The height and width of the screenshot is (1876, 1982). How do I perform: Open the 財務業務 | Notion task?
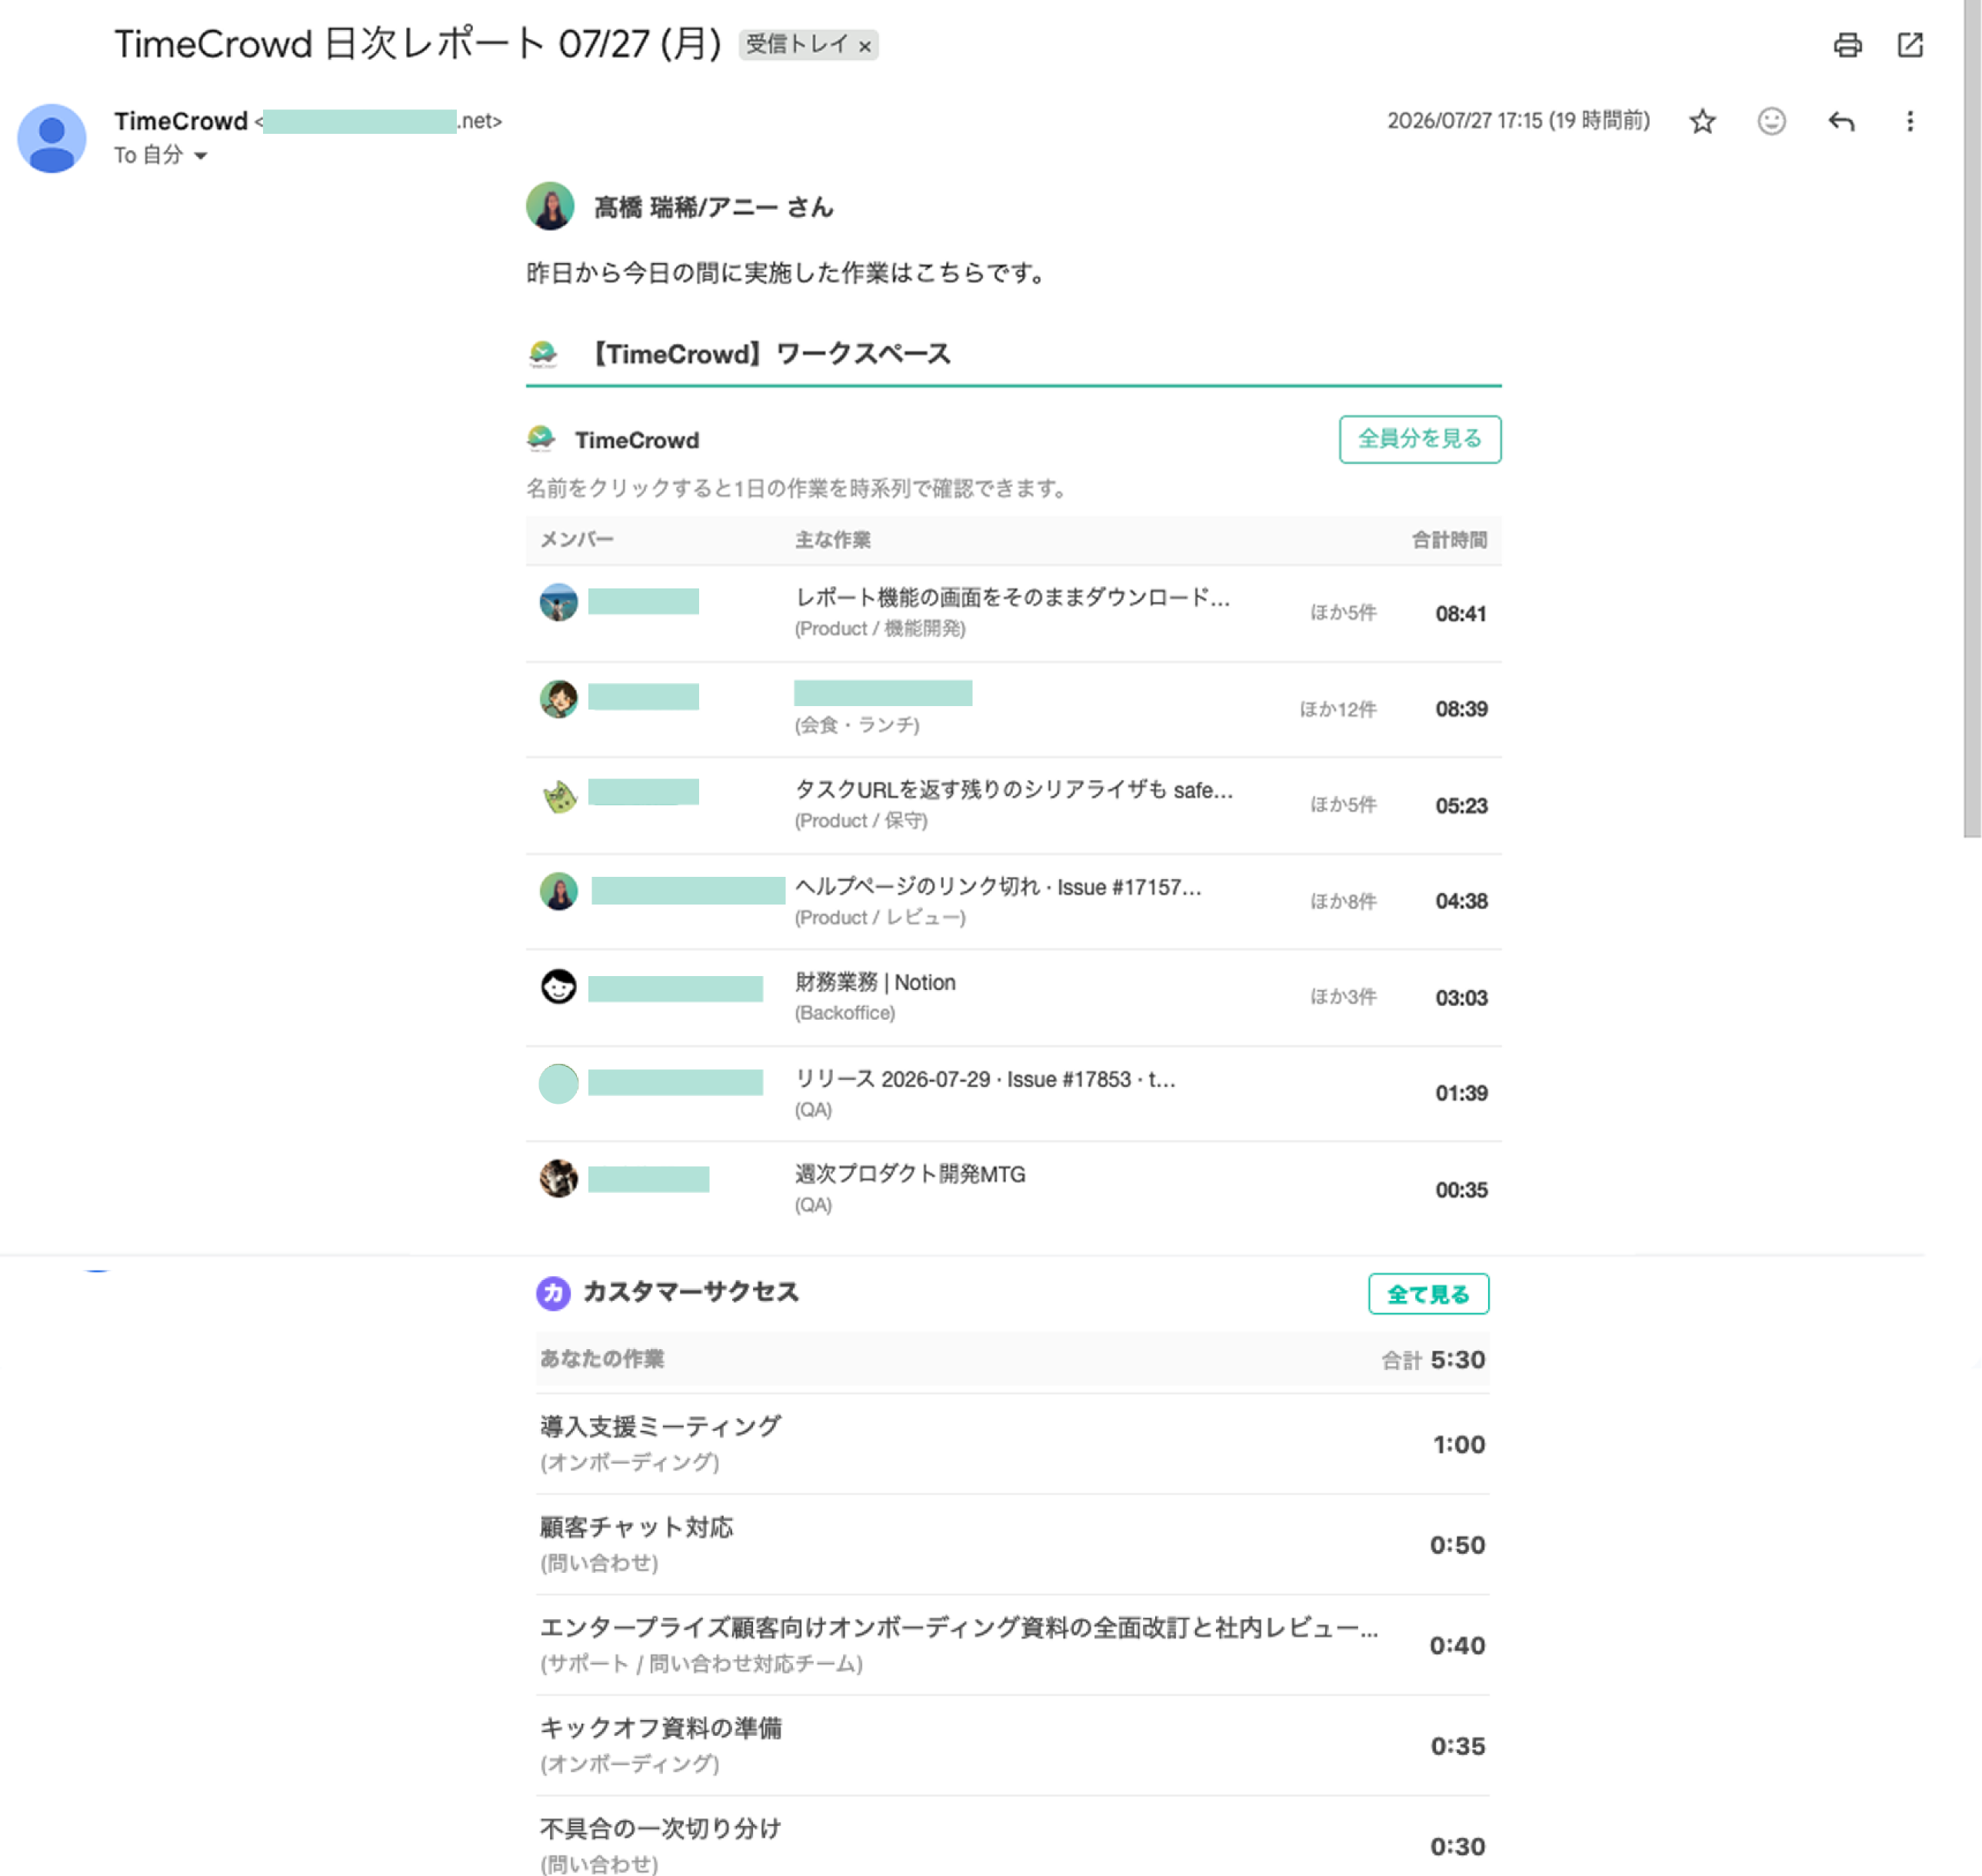coord(875,982)
